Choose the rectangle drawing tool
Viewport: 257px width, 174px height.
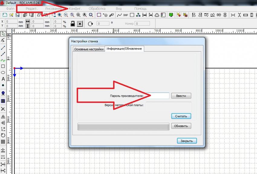(3, 66)
